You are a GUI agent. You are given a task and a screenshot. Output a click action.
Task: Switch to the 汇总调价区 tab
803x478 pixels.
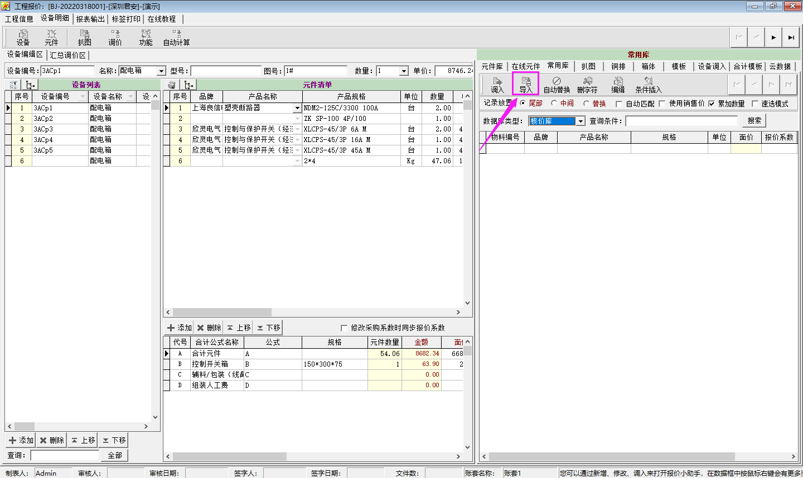click(x=67, y=55)
